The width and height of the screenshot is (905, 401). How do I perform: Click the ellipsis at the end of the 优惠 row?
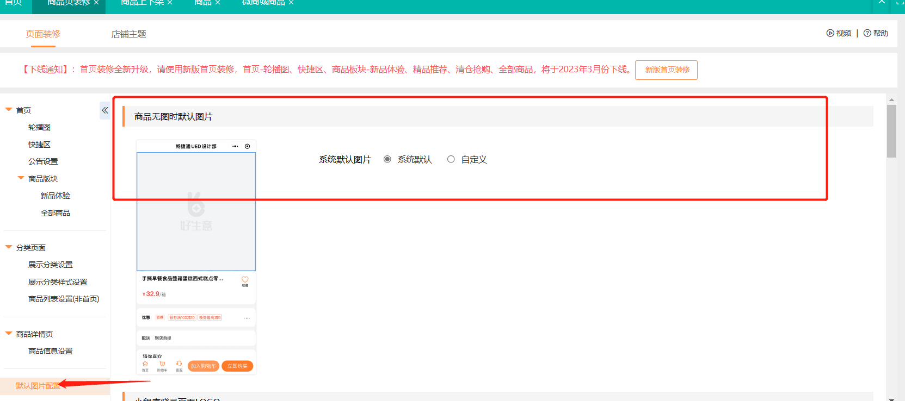247,318
